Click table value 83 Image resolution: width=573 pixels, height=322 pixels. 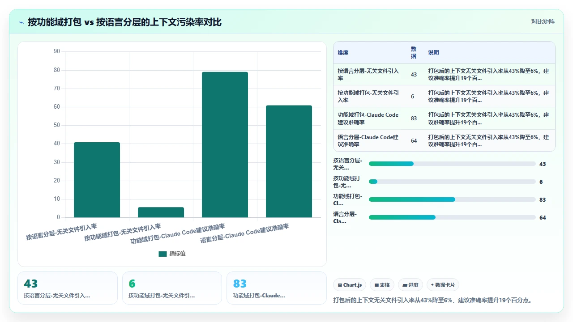(414, 119)
